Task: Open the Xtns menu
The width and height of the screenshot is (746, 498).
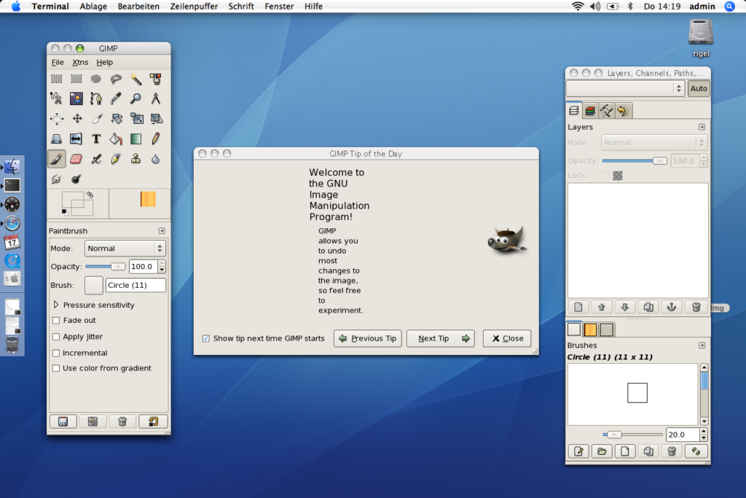Action: [80, 63]
